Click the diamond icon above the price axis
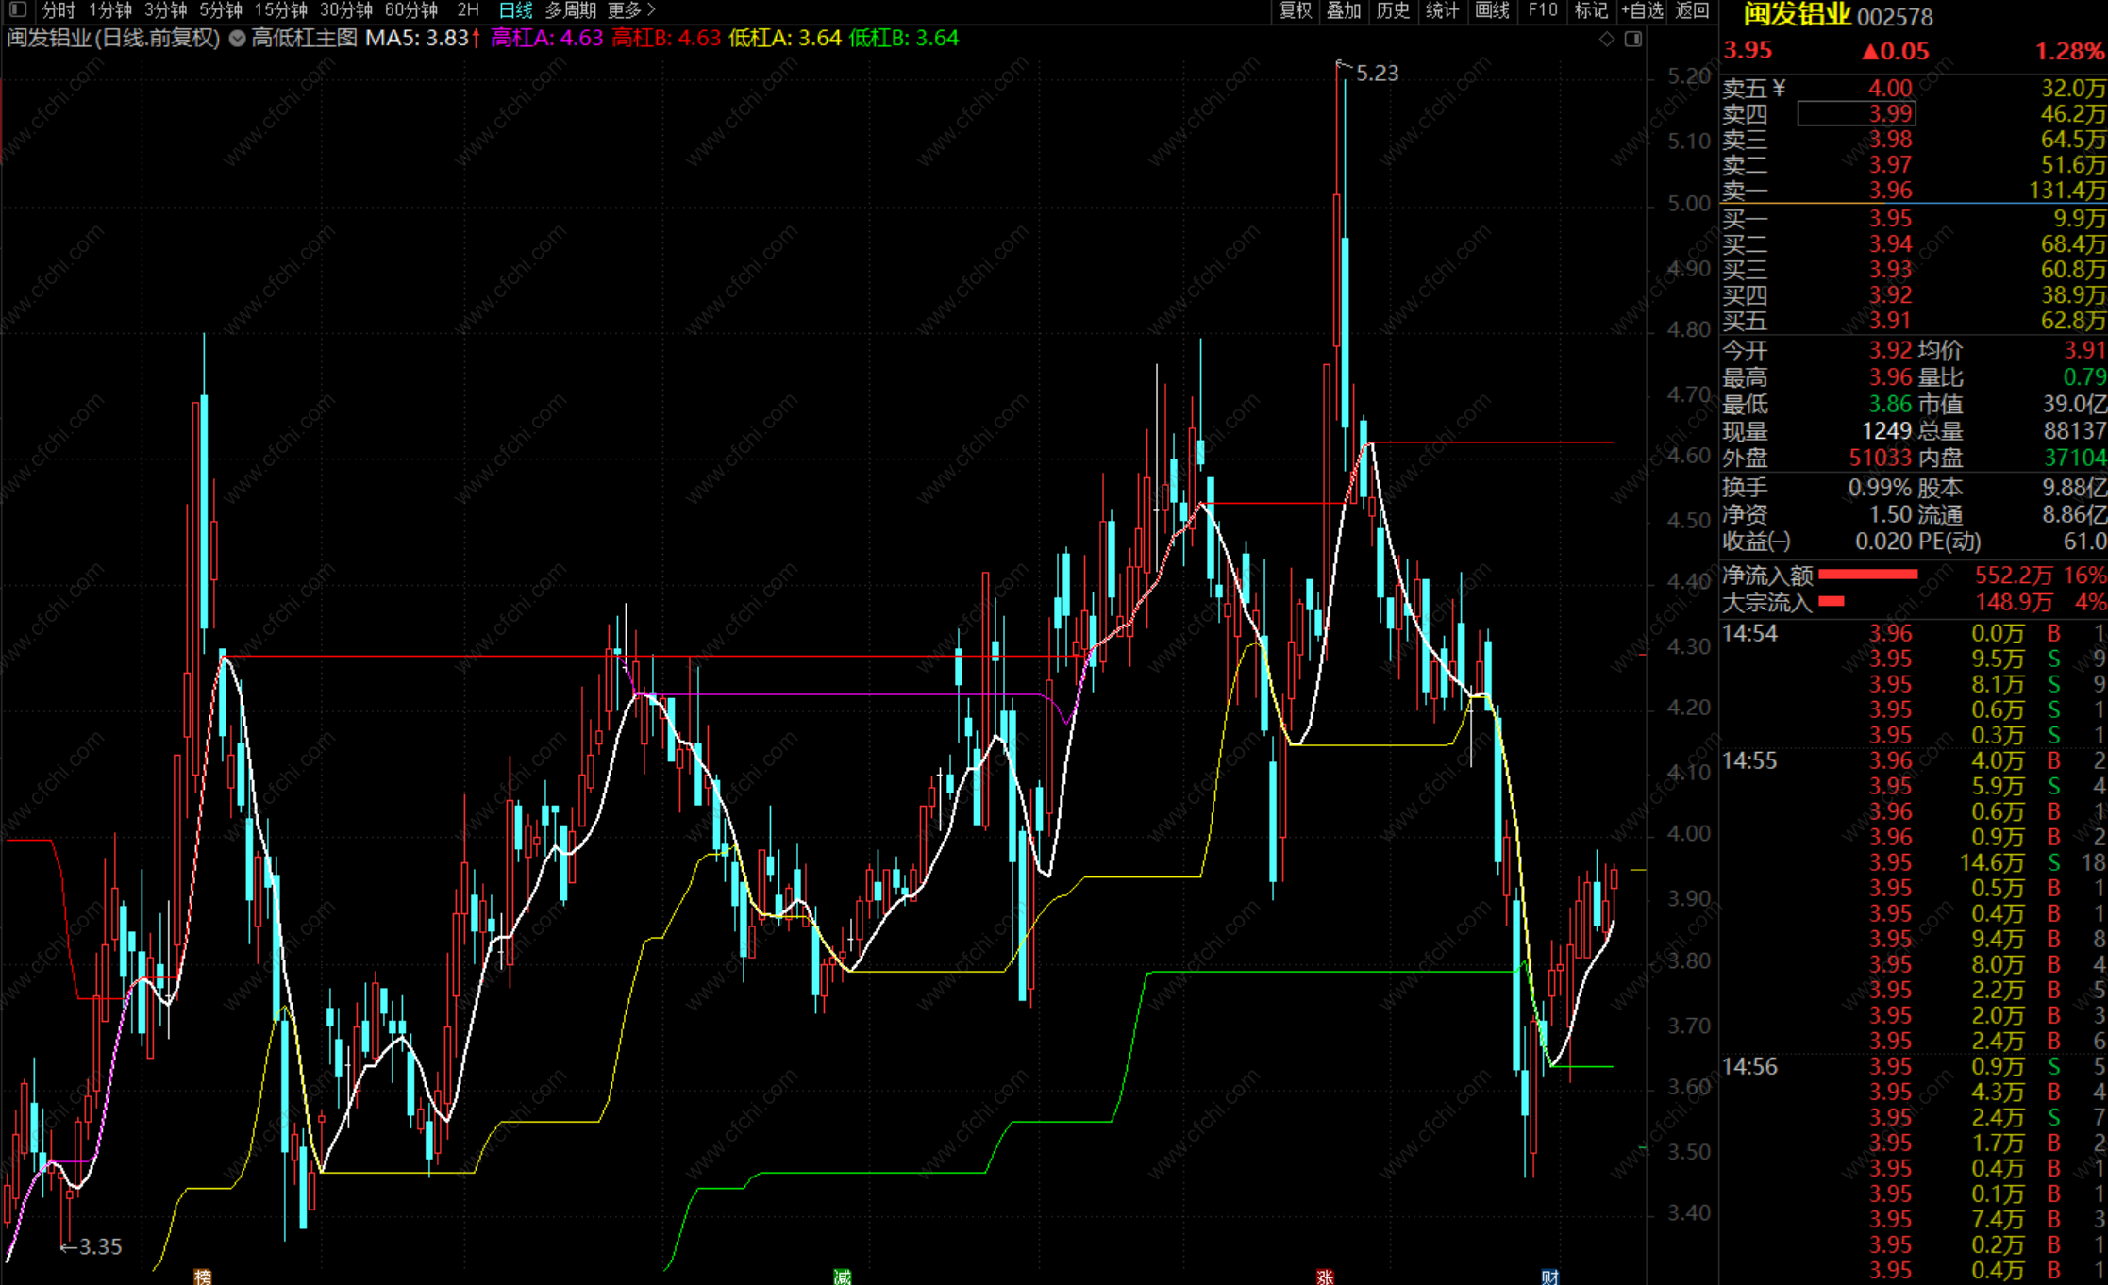The width and height of the screenshot is (2108, 1285). (1607, 39)
